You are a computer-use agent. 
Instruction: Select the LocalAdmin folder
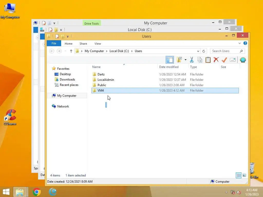(106, 80)
